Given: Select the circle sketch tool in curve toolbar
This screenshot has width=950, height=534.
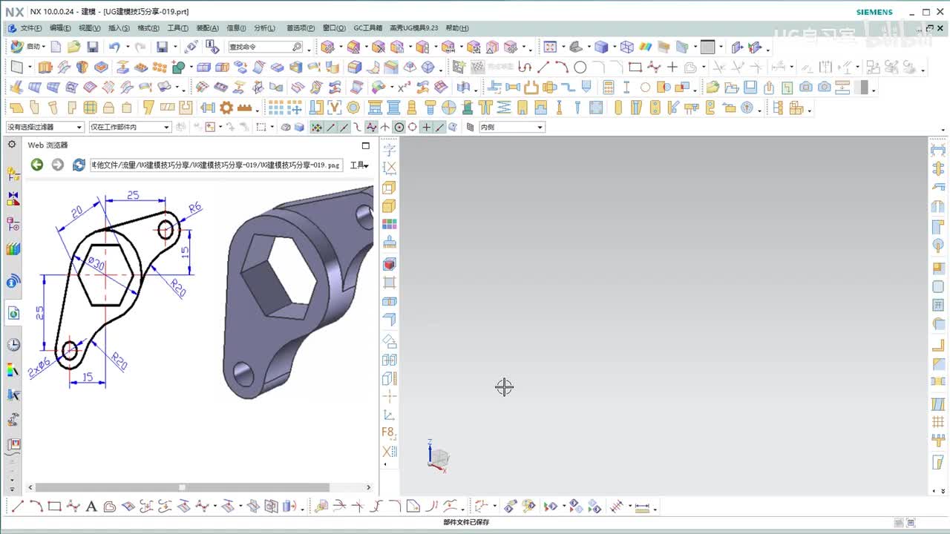Looking at the screenshot, I should point(580,67).
